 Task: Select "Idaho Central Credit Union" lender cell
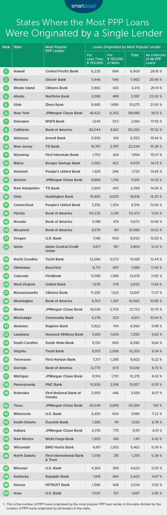coord(62,249)
